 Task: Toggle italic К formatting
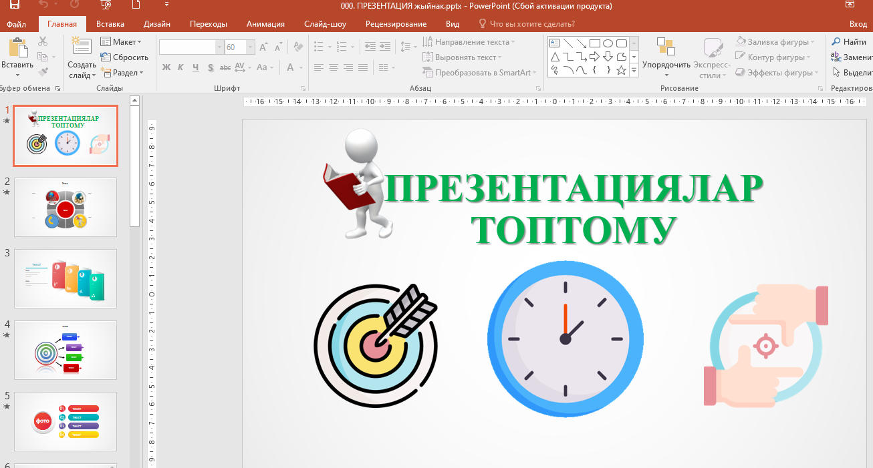[181, 67]
